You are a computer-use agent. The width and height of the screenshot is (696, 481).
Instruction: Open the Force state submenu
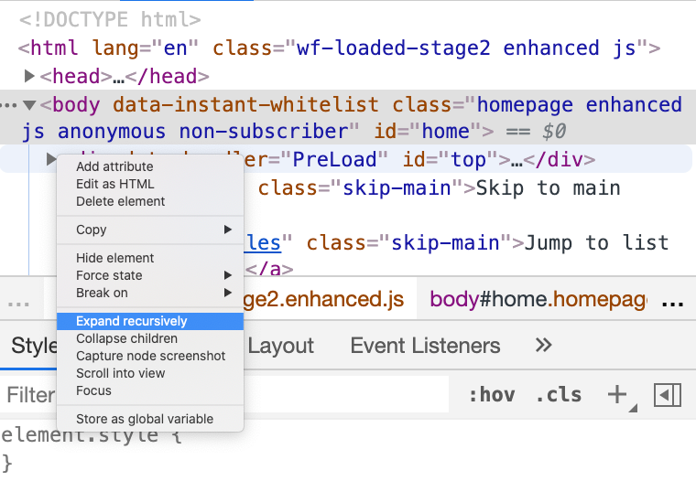[150, 275]
